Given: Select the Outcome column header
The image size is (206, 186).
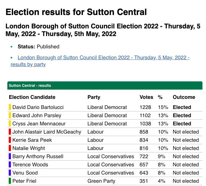Looking at the screenshot, I should pyautogui.click(x=184, y=97).
